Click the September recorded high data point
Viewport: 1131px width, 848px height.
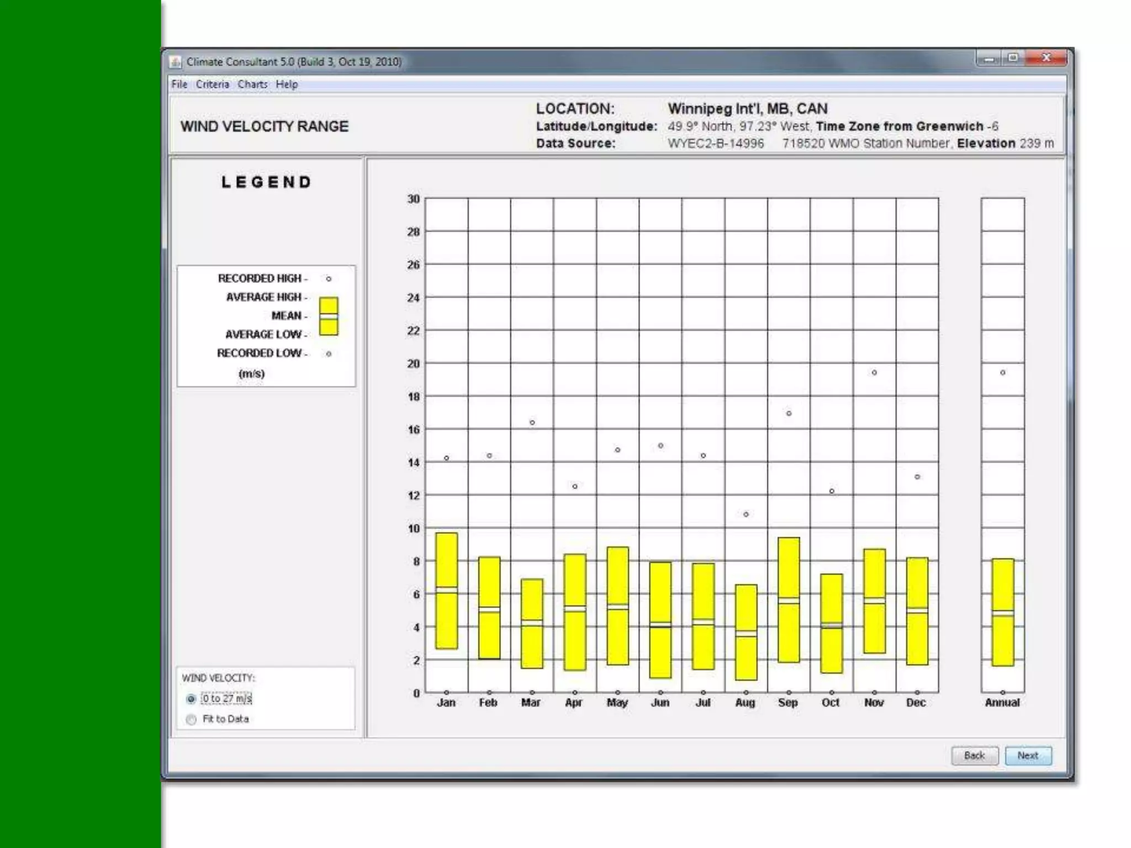click(x=789, y=414)
